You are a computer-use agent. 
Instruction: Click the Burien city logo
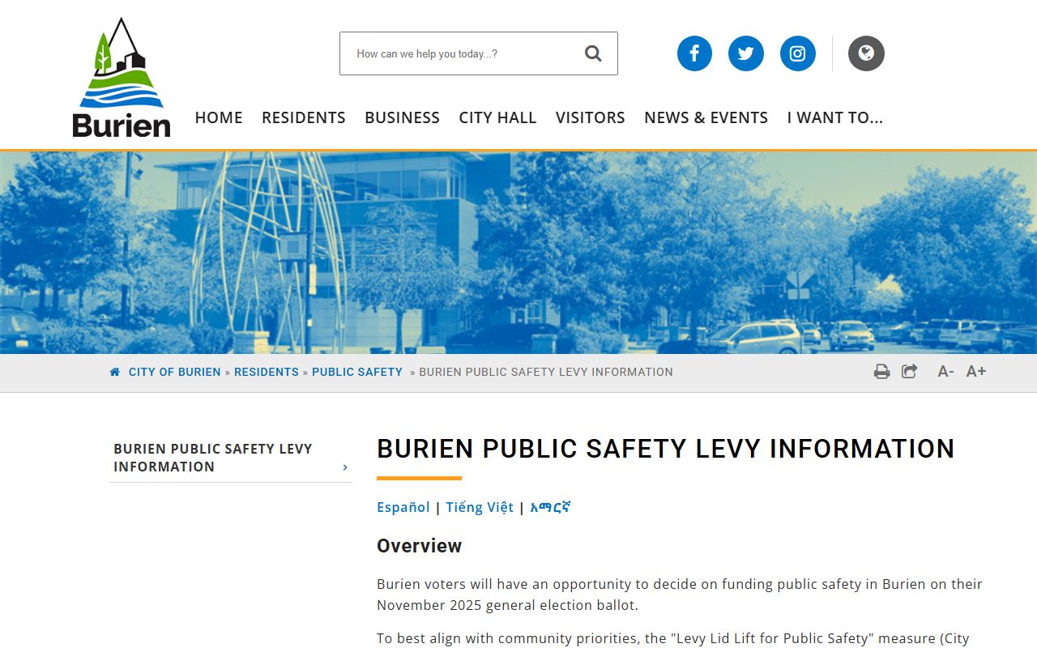[x=122, y=78]
